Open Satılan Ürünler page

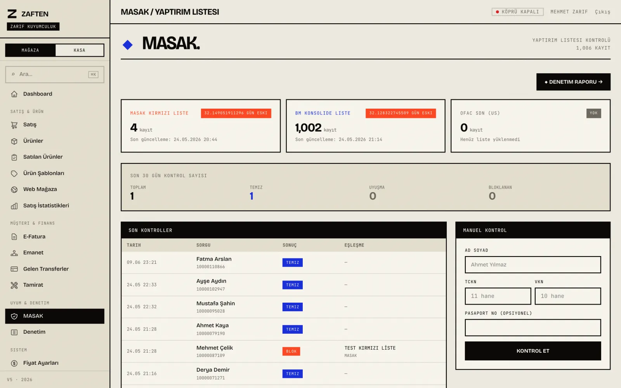55,157
